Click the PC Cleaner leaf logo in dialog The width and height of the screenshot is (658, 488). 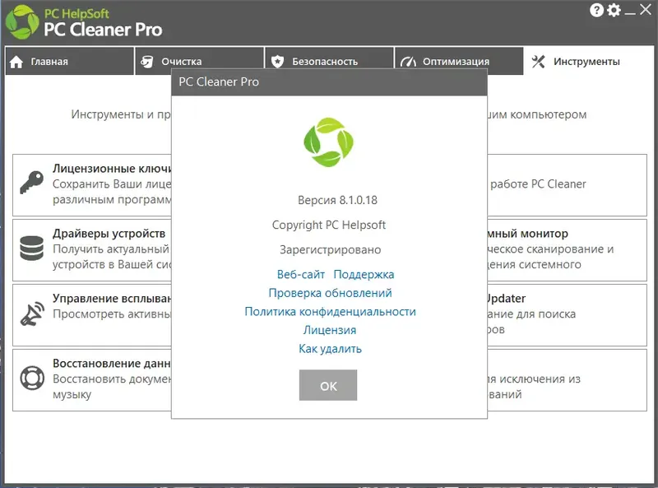coord(327,140)
